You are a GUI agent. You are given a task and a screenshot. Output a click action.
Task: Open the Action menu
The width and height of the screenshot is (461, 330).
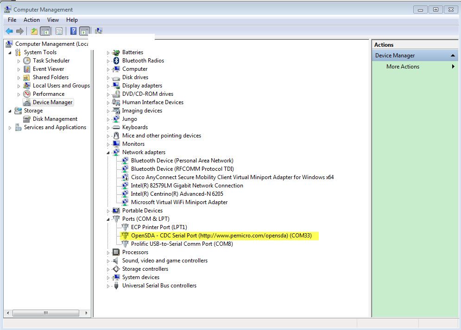coord(32,20)
